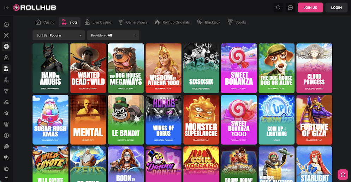Open the Providers All dropdown

113,35
